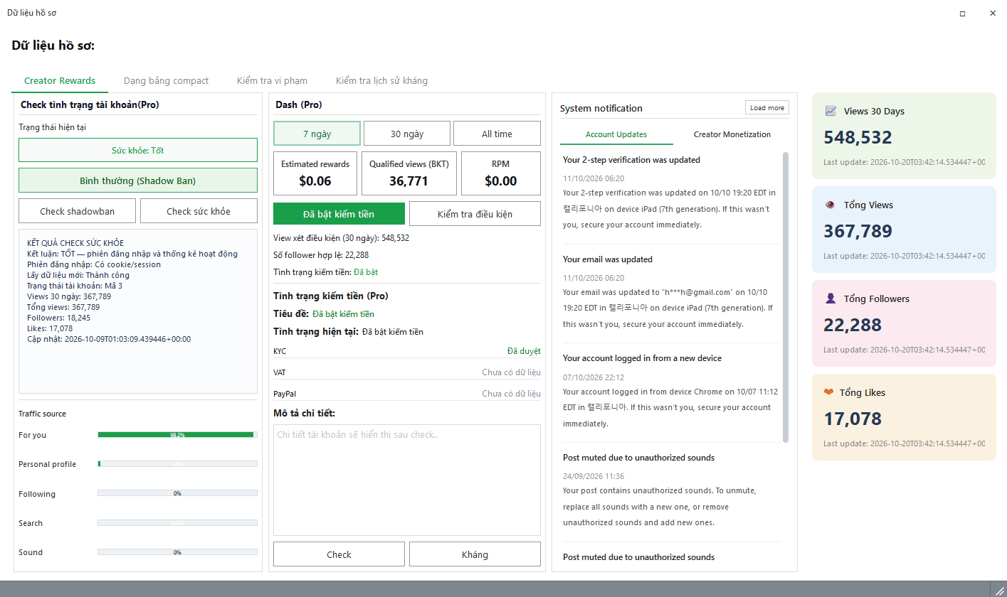The image size is (1007, 597).
Task: Click the Check button under Mô tả chi tiết
Action: 339,554
